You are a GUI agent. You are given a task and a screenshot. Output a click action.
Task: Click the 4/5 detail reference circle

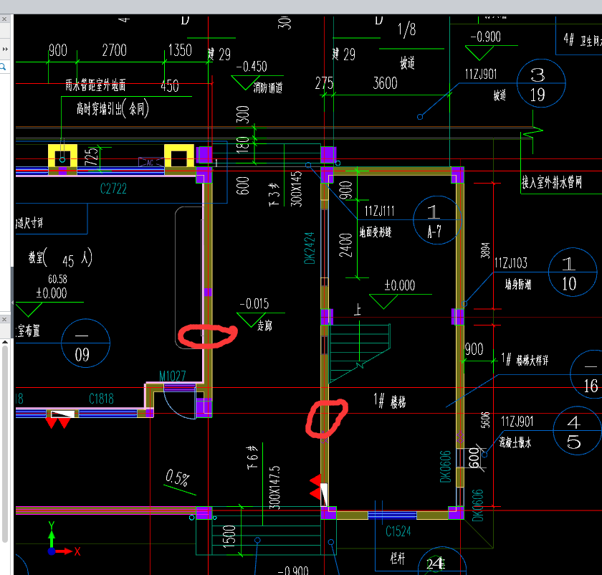577,431
